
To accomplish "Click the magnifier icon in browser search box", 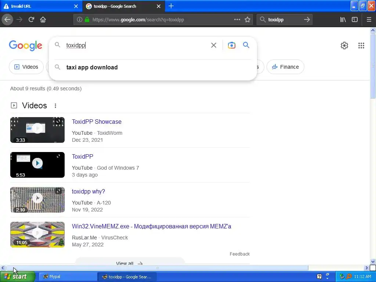I will [x=263, y=20].
